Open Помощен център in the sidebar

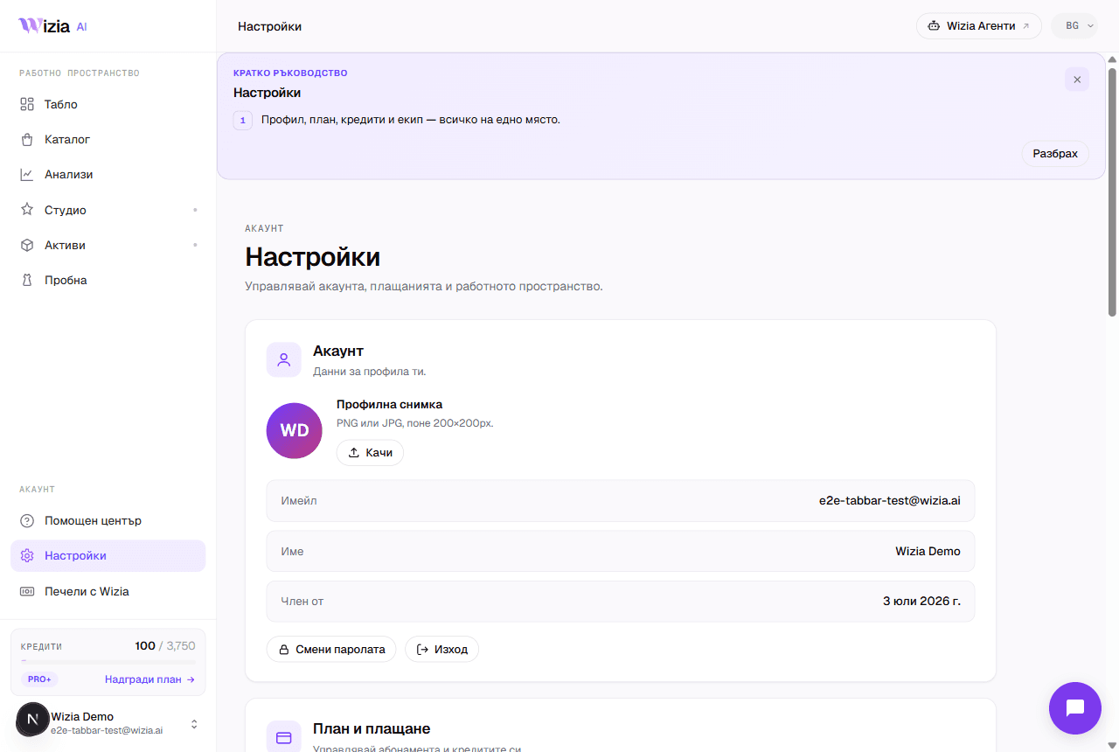coord(108,521)
